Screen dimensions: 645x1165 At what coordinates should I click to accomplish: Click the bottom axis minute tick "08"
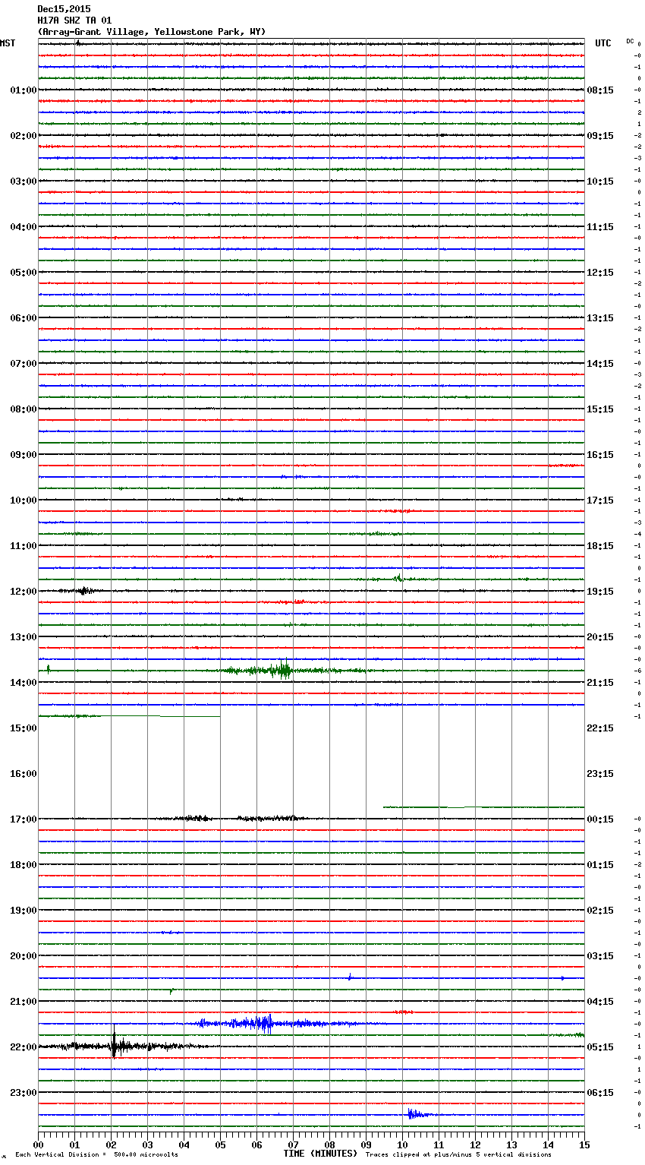point(329,1144)
